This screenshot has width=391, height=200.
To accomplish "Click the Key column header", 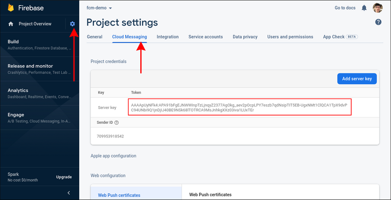I will 101,92.
